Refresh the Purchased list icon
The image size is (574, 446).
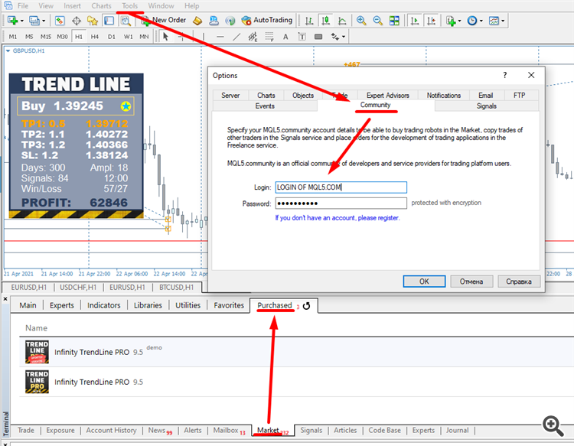point(306,306)
